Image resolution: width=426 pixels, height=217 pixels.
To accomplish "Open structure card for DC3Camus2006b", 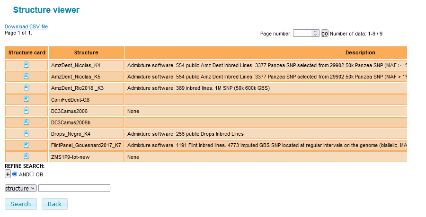I will click(27, 122).
